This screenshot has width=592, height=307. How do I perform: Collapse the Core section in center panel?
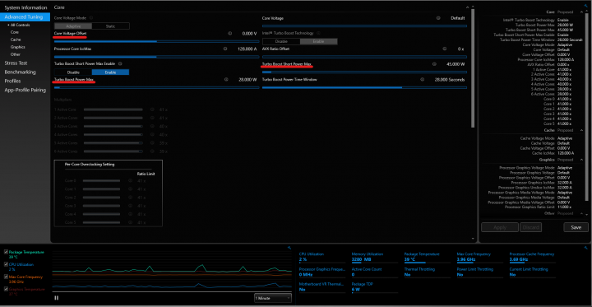467,7
